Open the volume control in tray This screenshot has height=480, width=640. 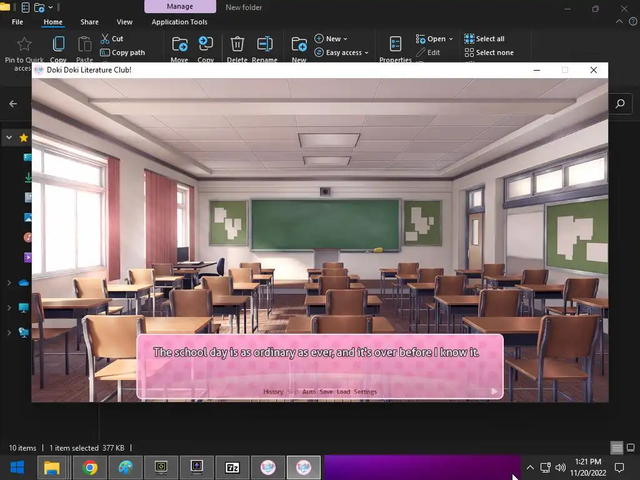pos(561,467)
